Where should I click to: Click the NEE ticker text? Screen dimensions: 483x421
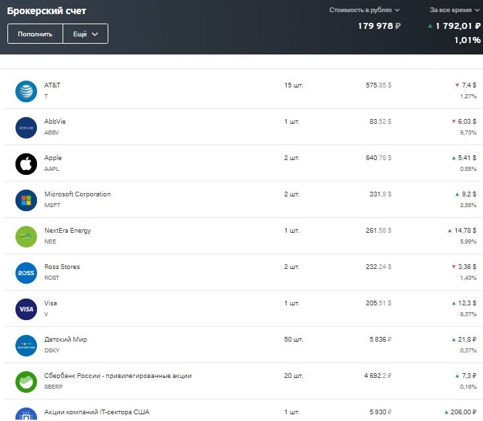[50, 241]
